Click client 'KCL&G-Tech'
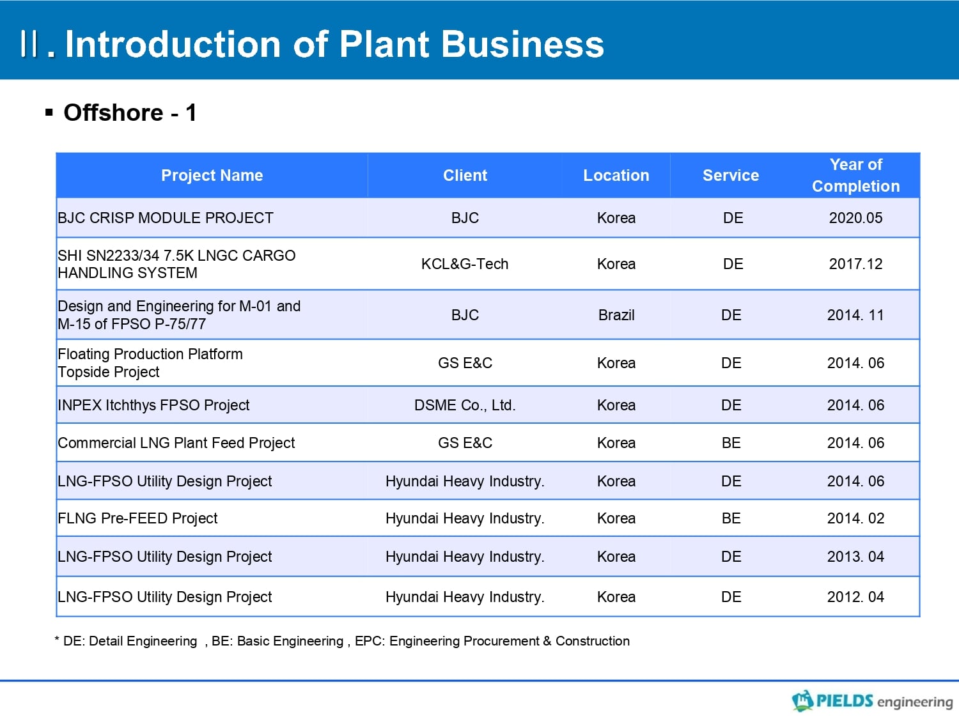 coord(465,264)
